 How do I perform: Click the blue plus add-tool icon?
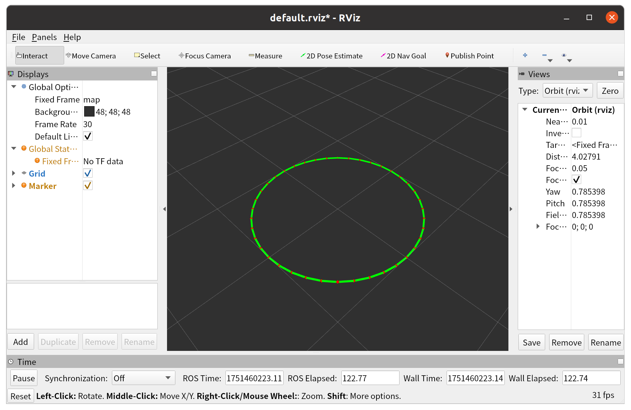(525, 55)
